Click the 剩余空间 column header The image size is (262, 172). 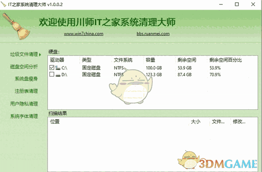click(187, 60)
